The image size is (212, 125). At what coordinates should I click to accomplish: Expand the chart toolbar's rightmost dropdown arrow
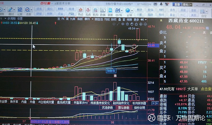146,20
